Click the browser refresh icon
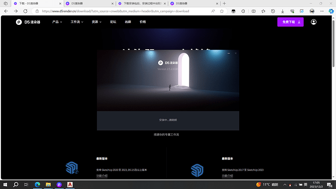Image resolution: width=336 pixels, height=189 pixels. (25, 11)
